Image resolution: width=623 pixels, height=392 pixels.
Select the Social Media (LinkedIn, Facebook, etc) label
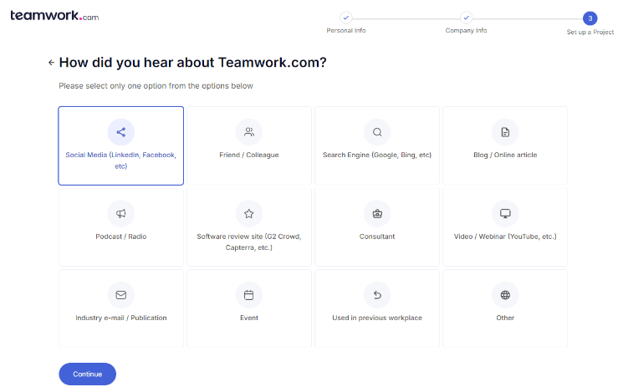120,160
